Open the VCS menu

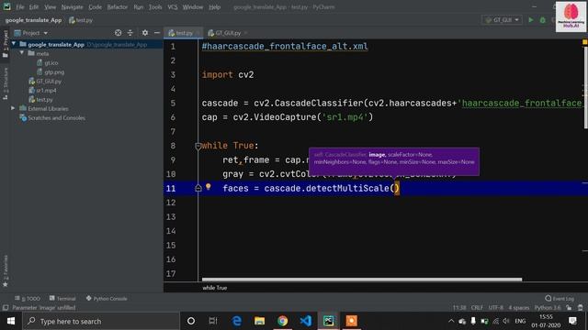173,7
